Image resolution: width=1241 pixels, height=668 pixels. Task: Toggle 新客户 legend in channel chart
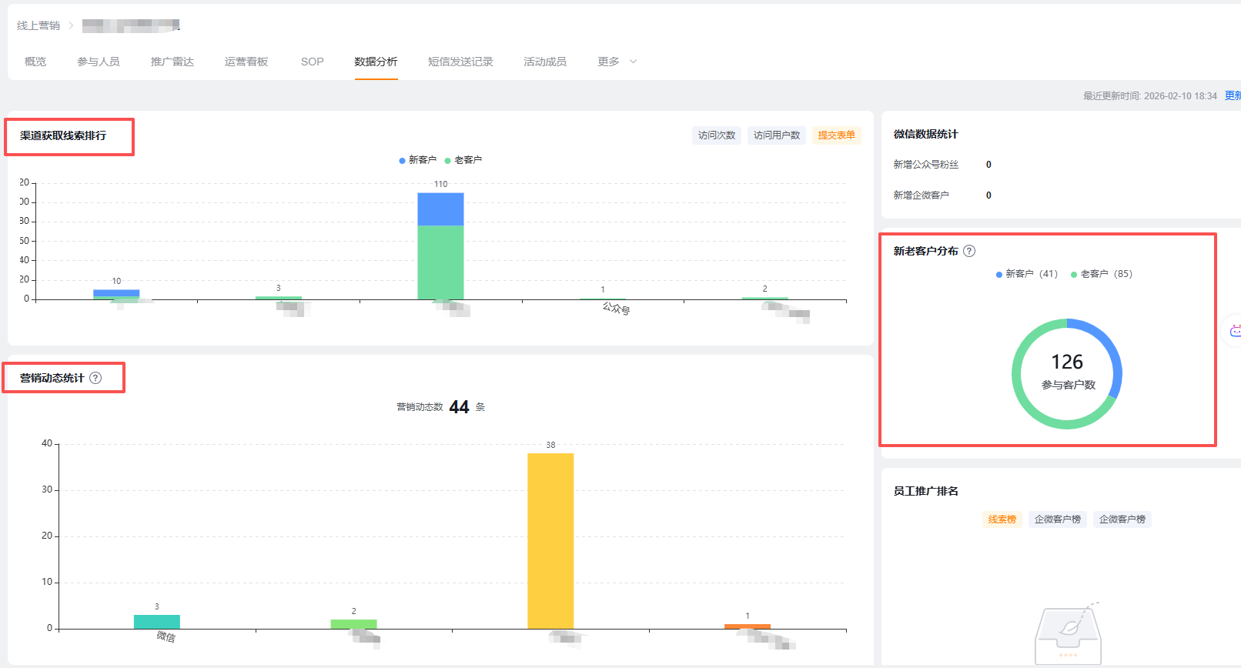(x=418, y=160)
